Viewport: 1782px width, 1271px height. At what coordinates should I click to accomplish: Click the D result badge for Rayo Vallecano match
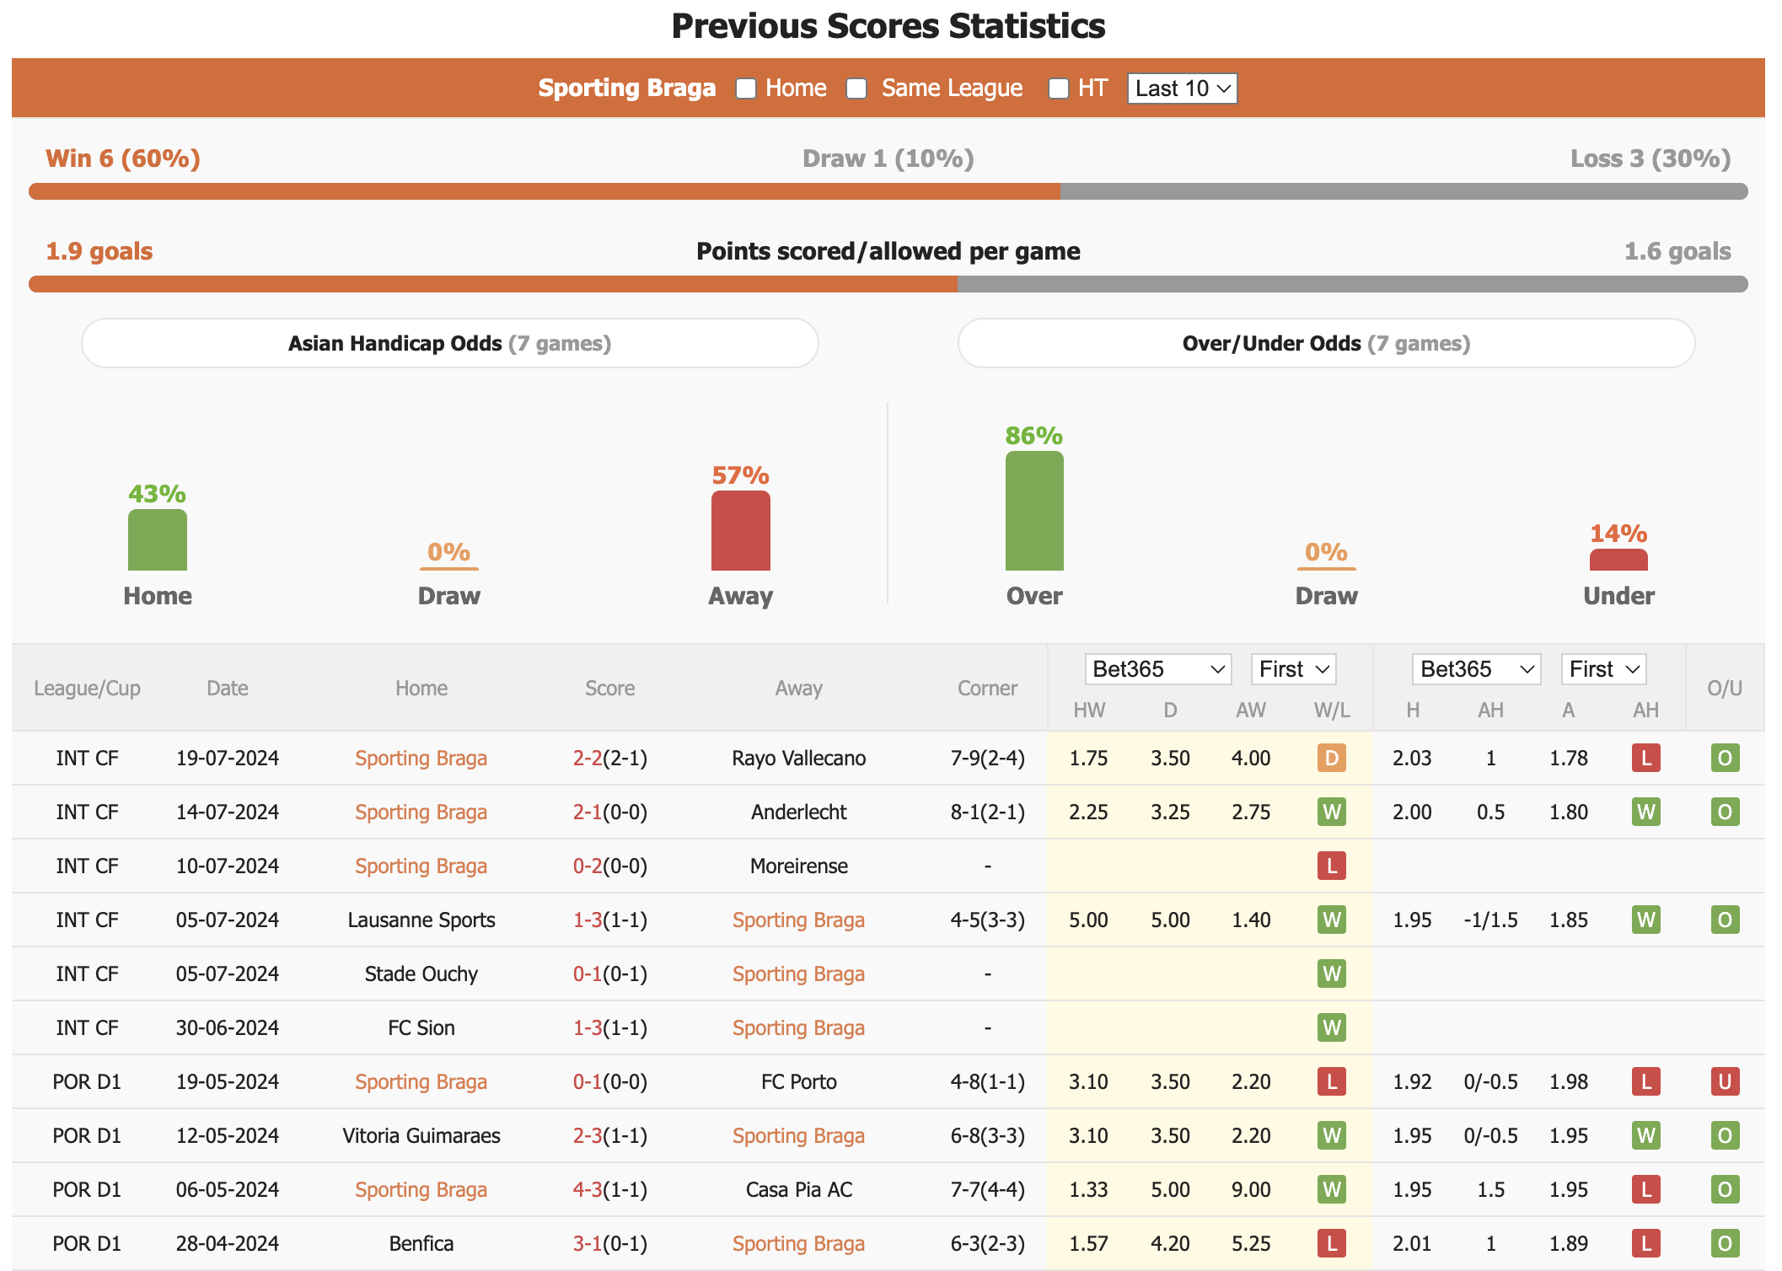[1332, 758]
